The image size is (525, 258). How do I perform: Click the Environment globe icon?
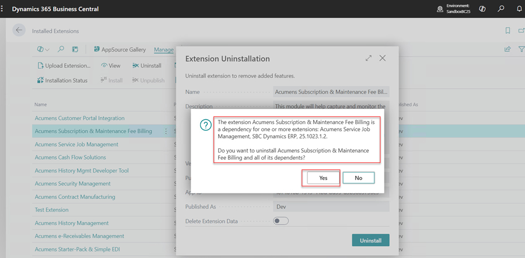440,9
